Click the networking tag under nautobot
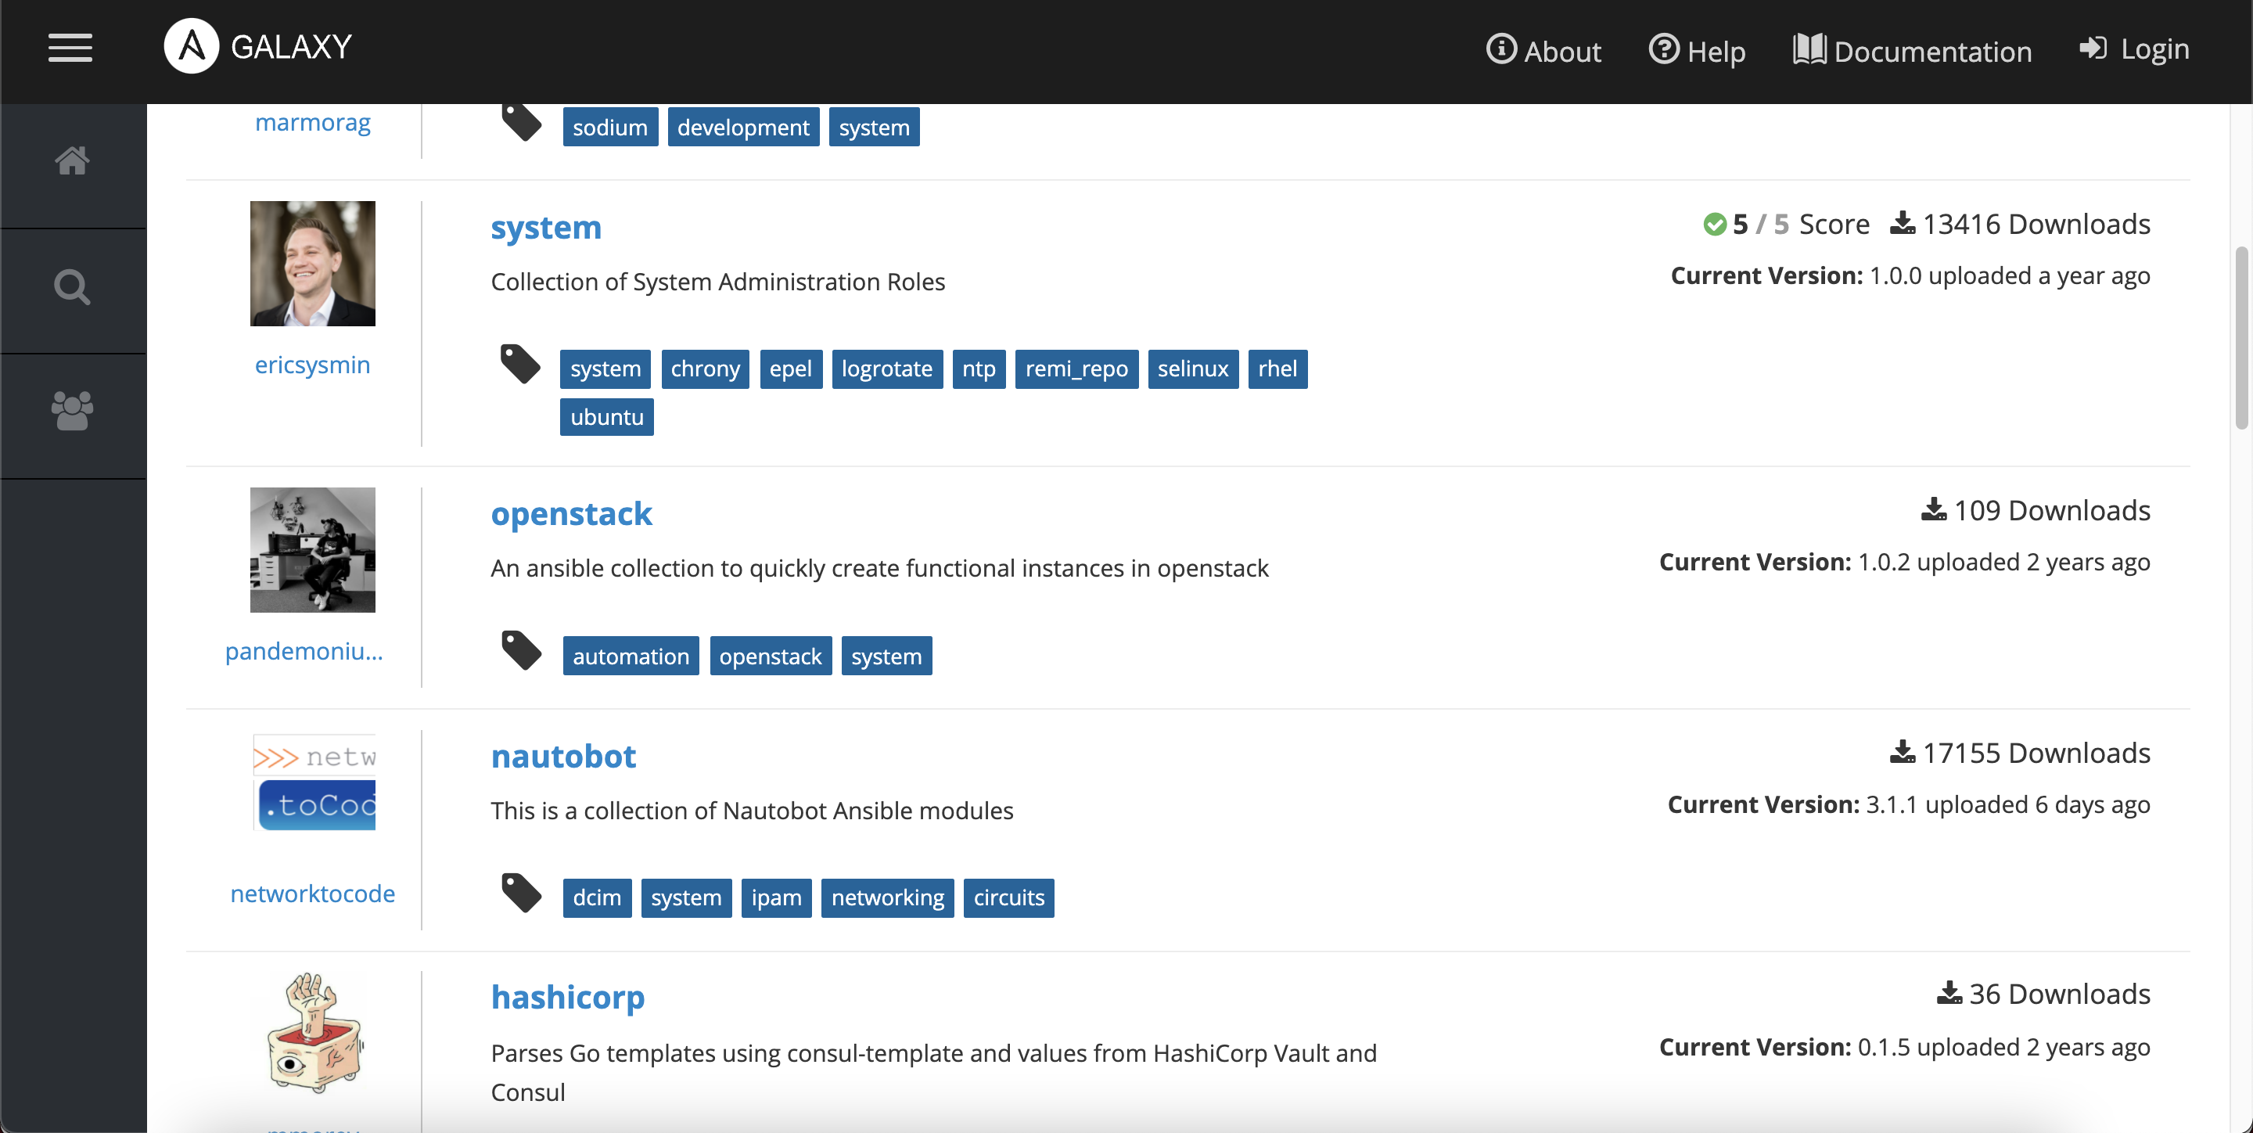2253x1133 pixels. [887, 897]
